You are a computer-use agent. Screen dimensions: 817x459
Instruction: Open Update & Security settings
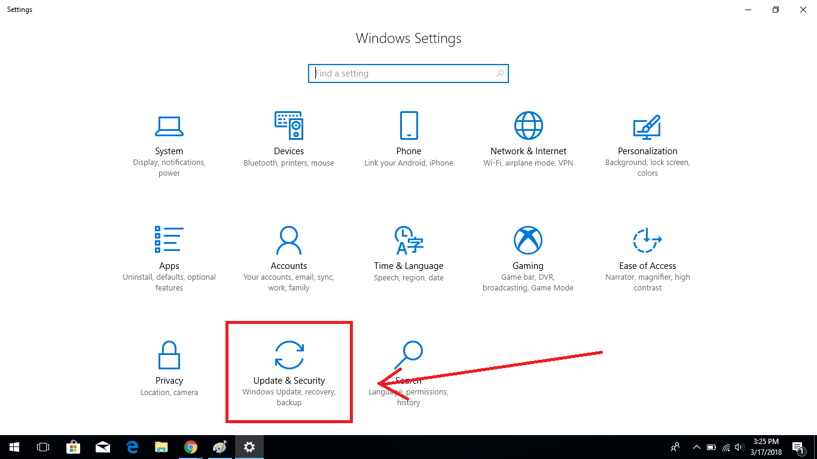pyautogui.click(x=289, y=374)
